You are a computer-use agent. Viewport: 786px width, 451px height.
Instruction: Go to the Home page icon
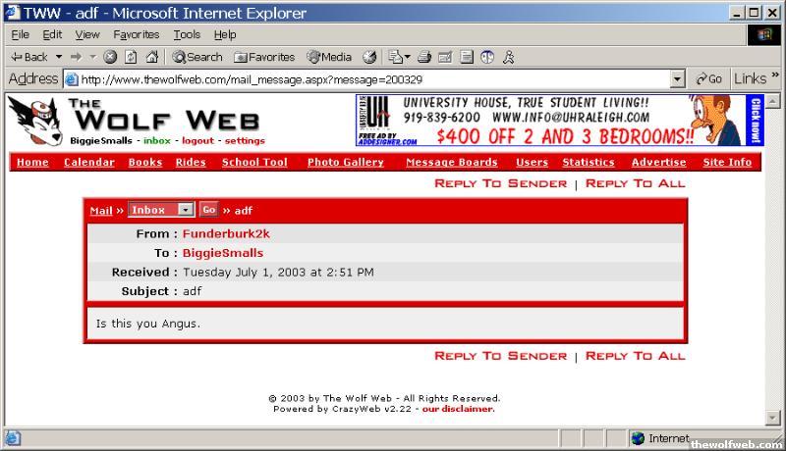click(148, 57)
